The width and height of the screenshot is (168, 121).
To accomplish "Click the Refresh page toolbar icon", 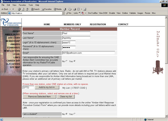I will (23, 9).
